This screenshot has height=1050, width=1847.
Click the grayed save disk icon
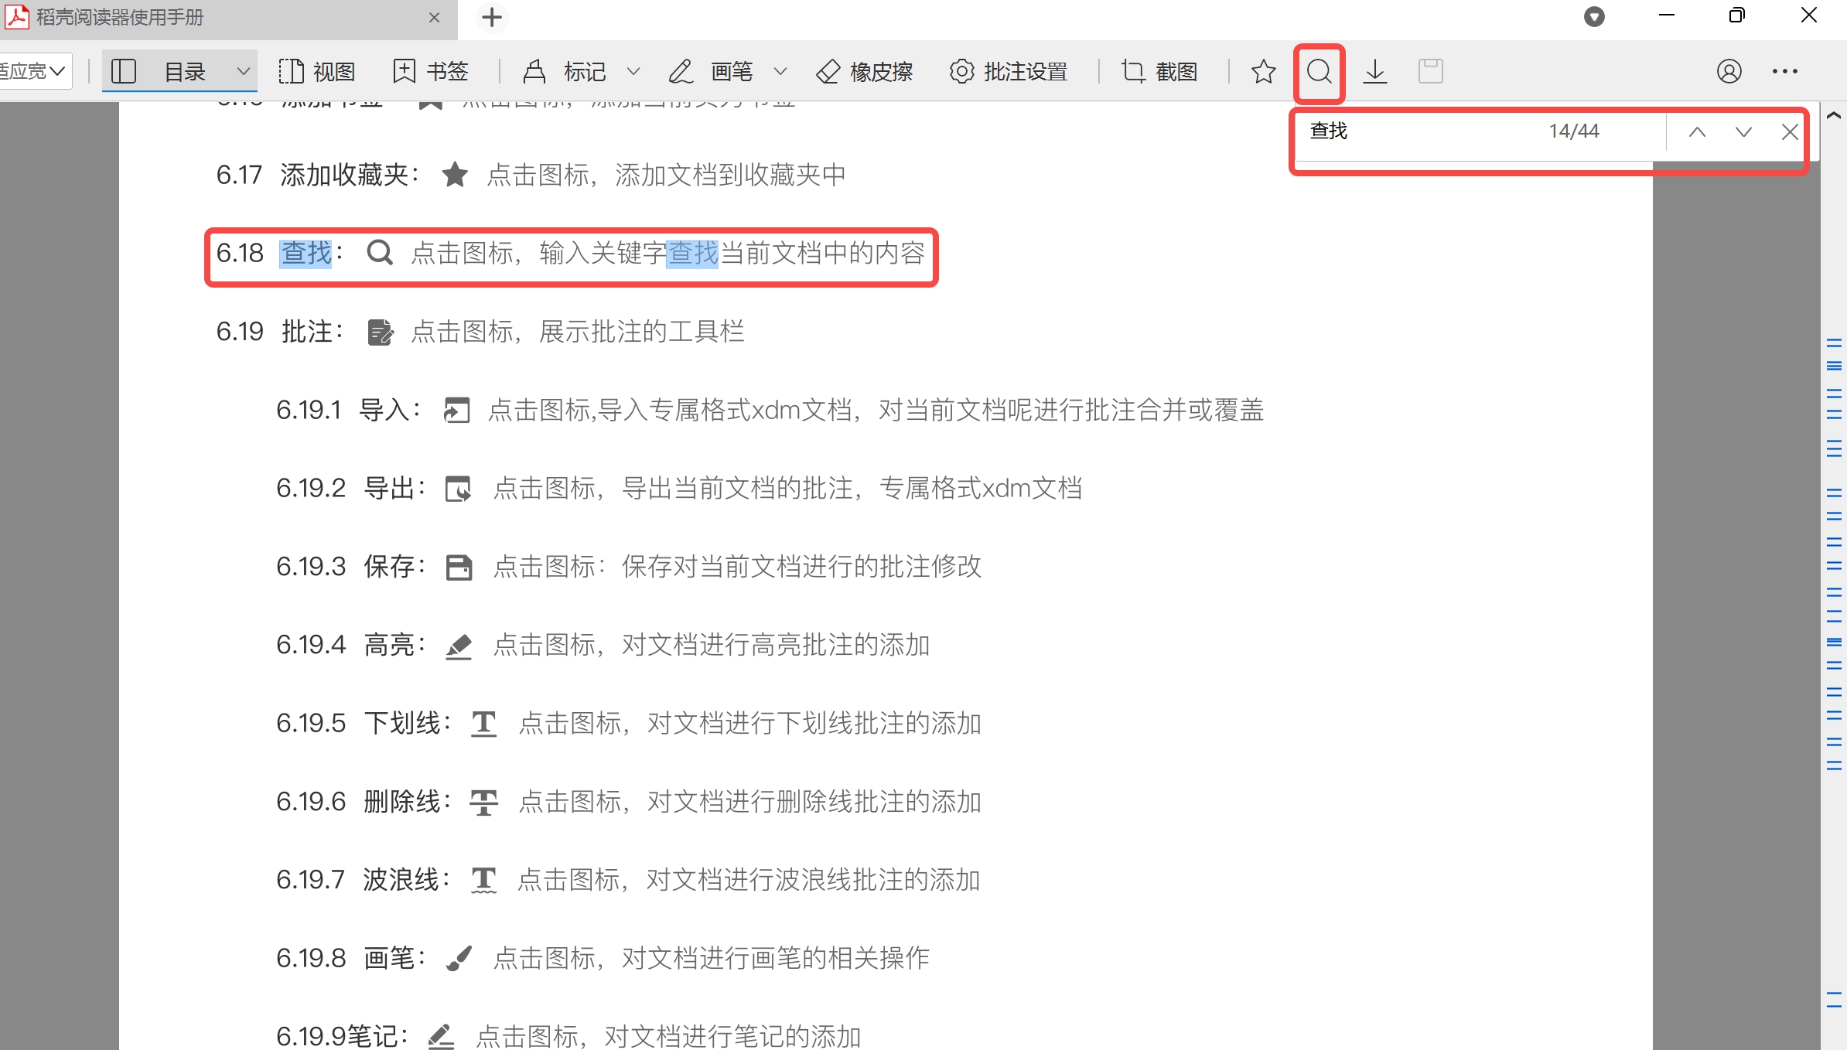click(1430, 72)
